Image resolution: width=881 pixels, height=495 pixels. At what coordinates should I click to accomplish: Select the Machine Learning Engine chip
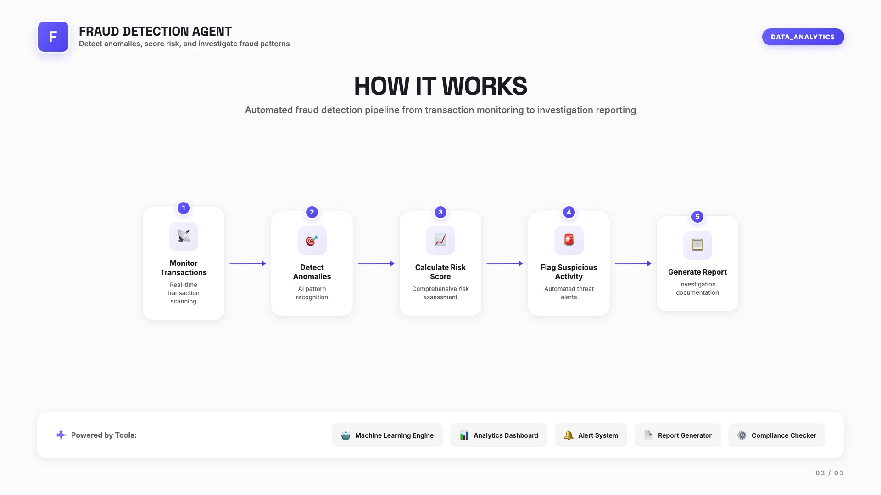(x=387, y=435)
